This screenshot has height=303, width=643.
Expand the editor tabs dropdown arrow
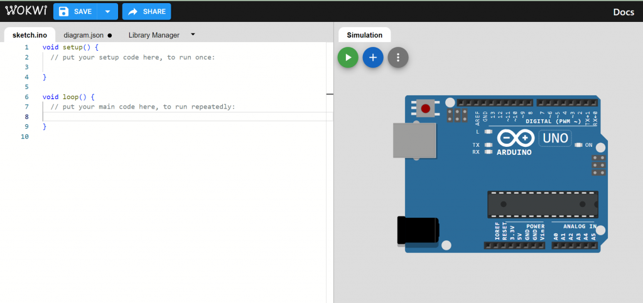[193, 35]
